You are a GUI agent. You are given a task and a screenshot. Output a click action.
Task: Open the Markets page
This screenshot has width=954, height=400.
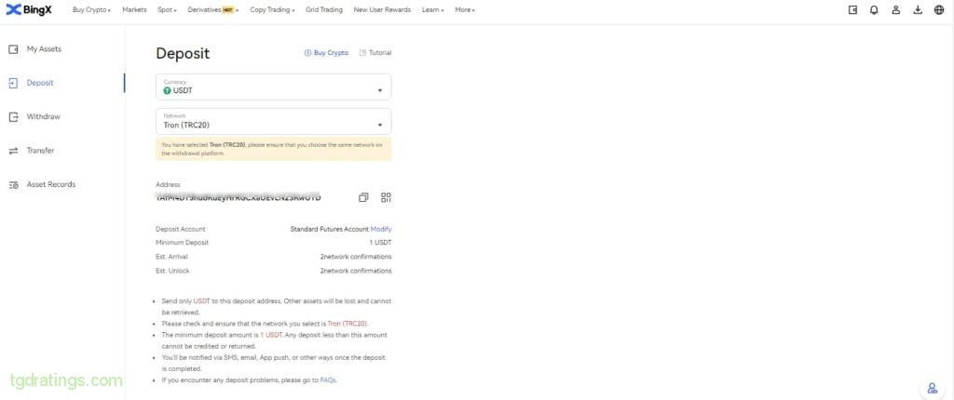(x=134, y=9)
